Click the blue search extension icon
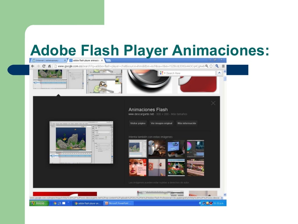Viewport: 298px width, 224px height. click(217, 66)
